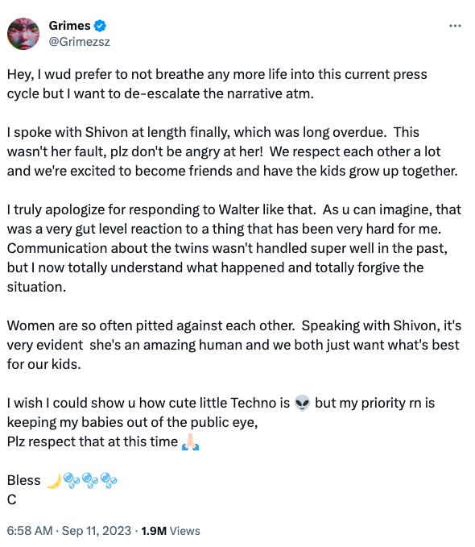Click paragraph starting "I spoke with Shivon"
The width and height of the screenshot is (475, 547).
tap(233, 151)
